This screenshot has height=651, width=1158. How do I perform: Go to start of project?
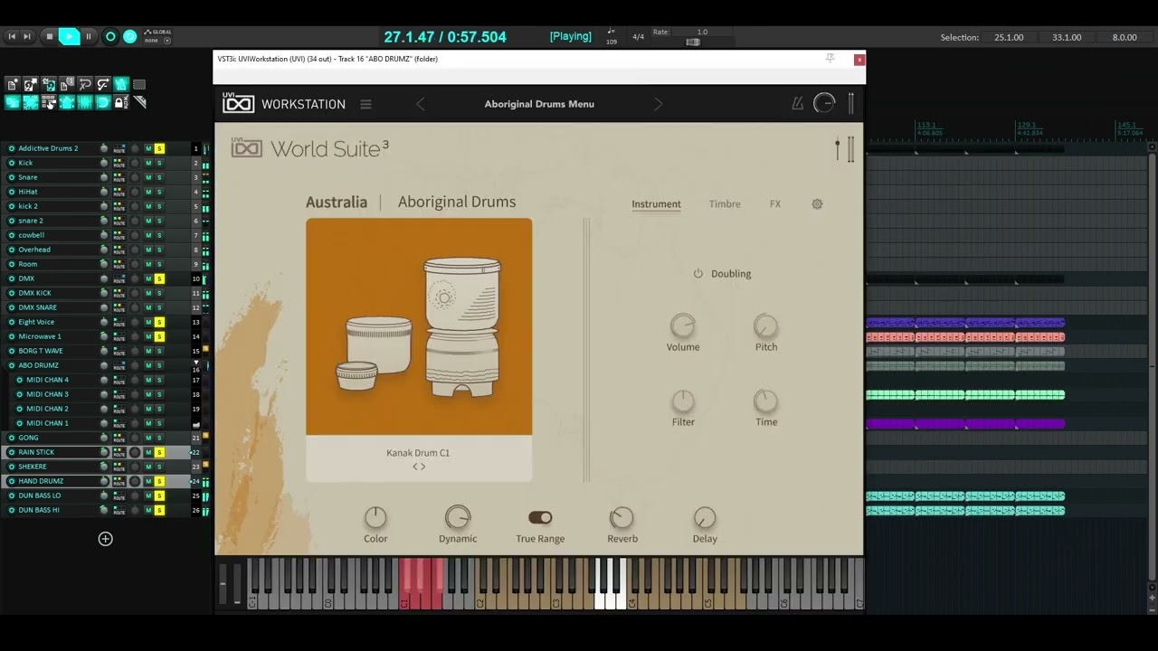(x=12, y=36)
